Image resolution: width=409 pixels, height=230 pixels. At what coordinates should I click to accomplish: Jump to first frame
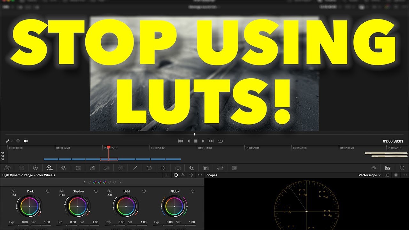[181, 141]
